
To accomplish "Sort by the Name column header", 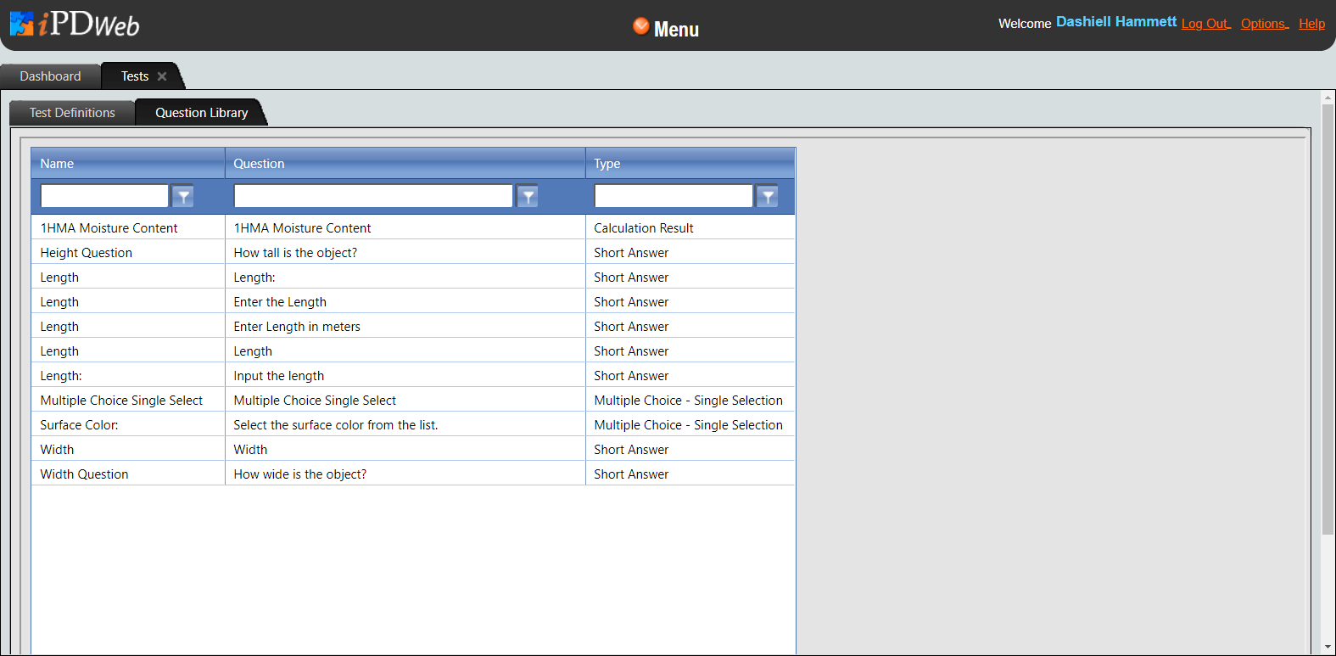I will [x=57, y=164].
